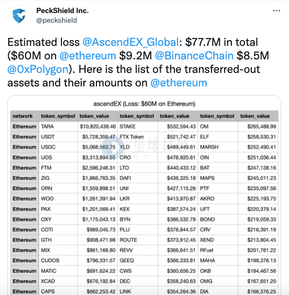This screenshot has width=289, height=295.
Task: Click the @peckshield handle
Action: [57, 20]
